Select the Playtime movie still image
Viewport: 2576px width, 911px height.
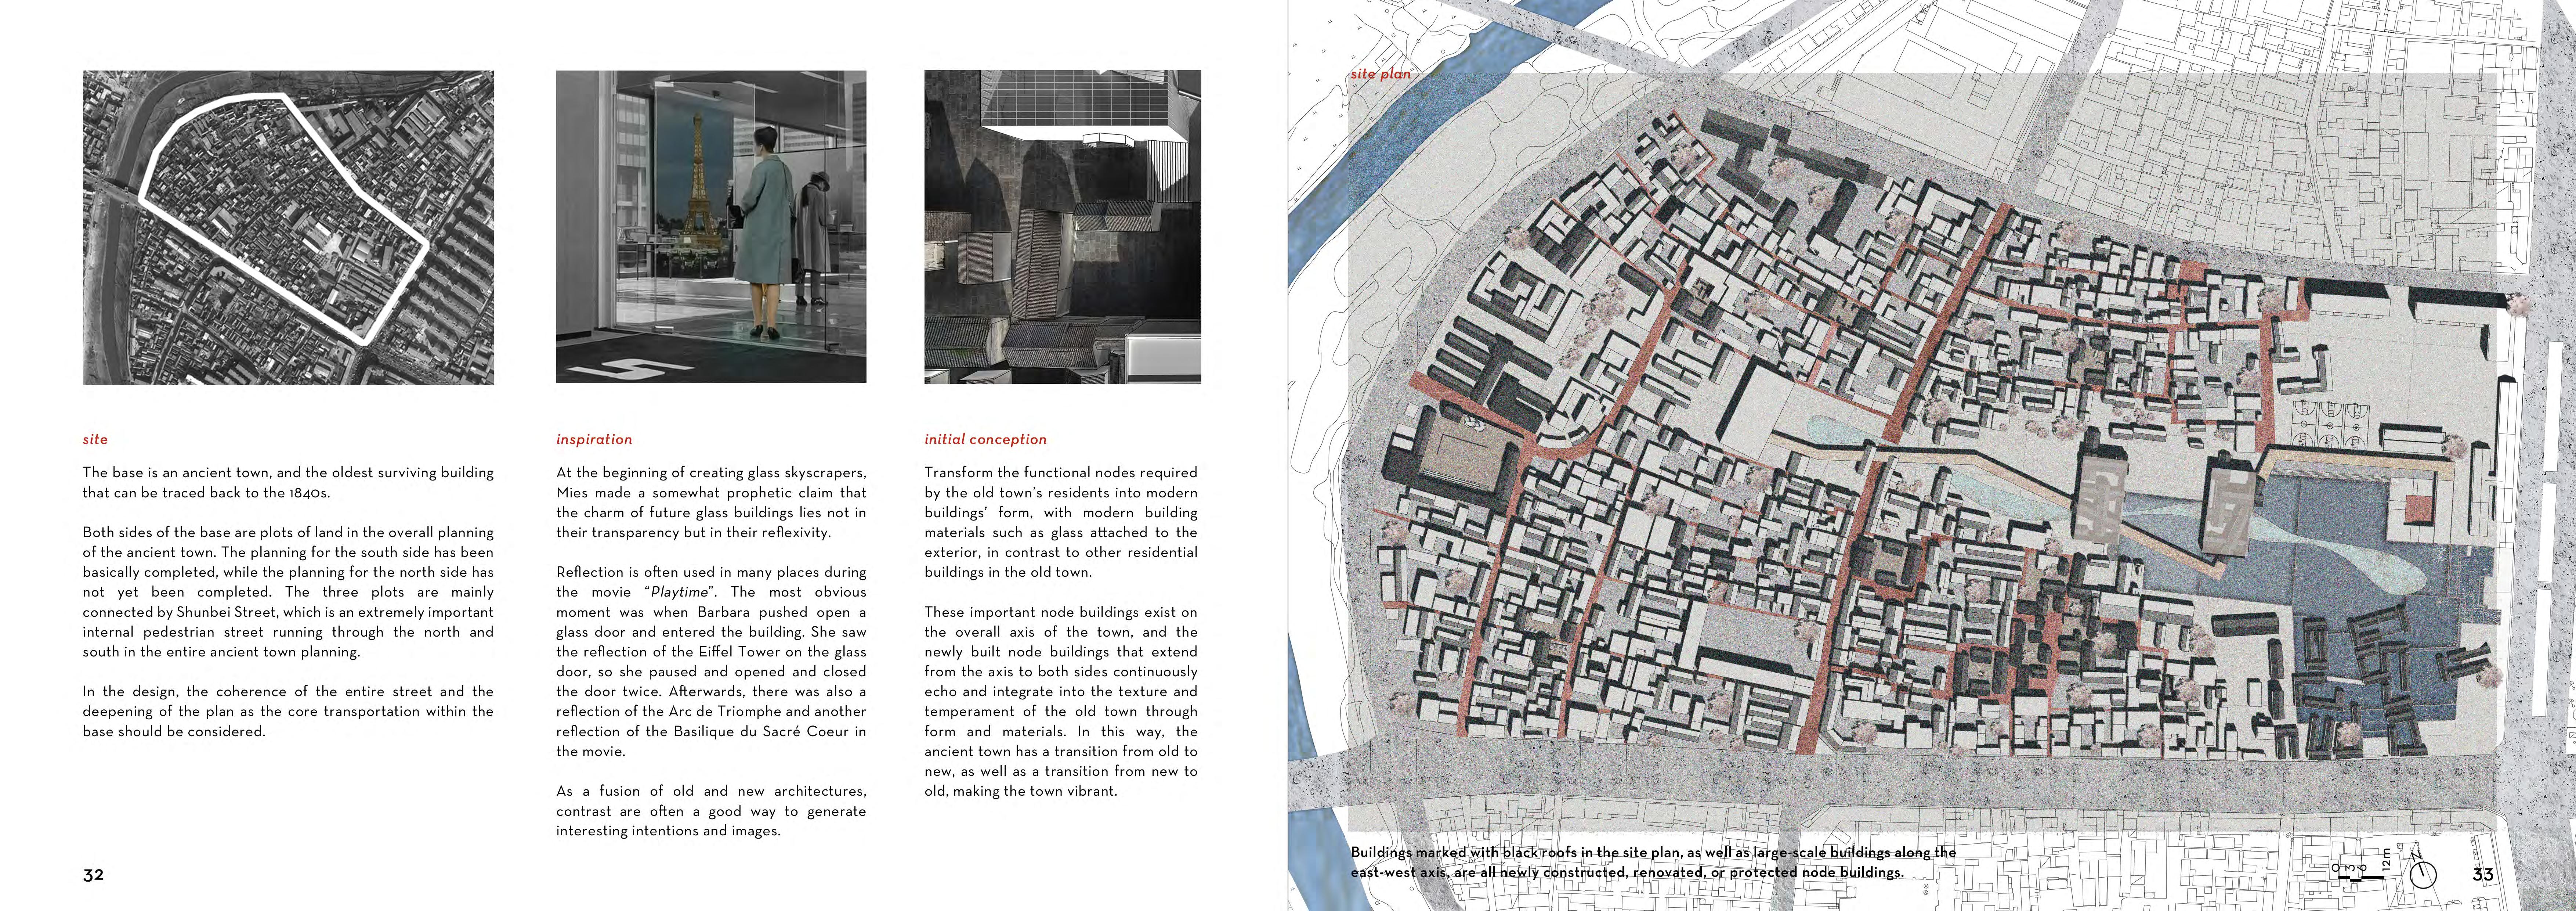pyautogui.click(x=711, y=227)
